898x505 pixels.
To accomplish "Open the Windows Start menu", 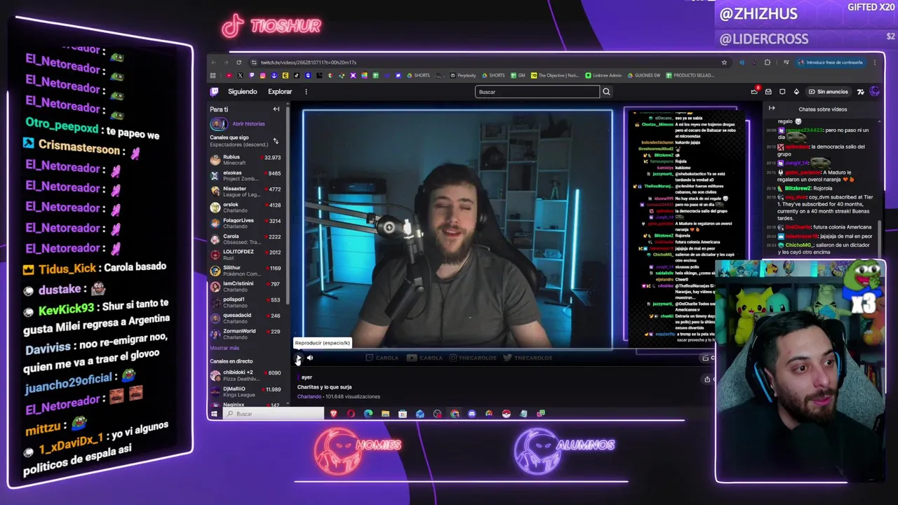I will [x=214, y=414].
